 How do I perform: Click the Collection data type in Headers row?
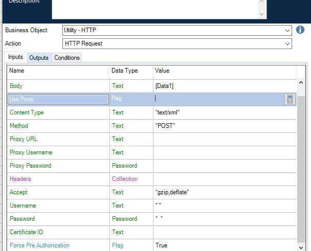point(125,179)
